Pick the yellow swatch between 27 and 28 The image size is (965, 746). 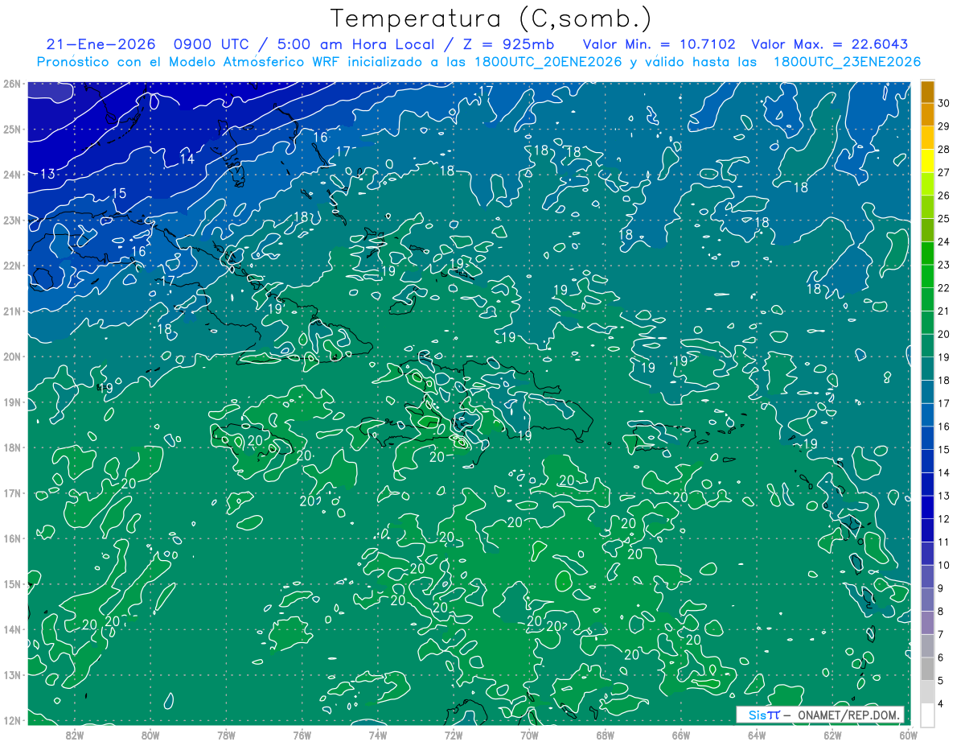927,161
